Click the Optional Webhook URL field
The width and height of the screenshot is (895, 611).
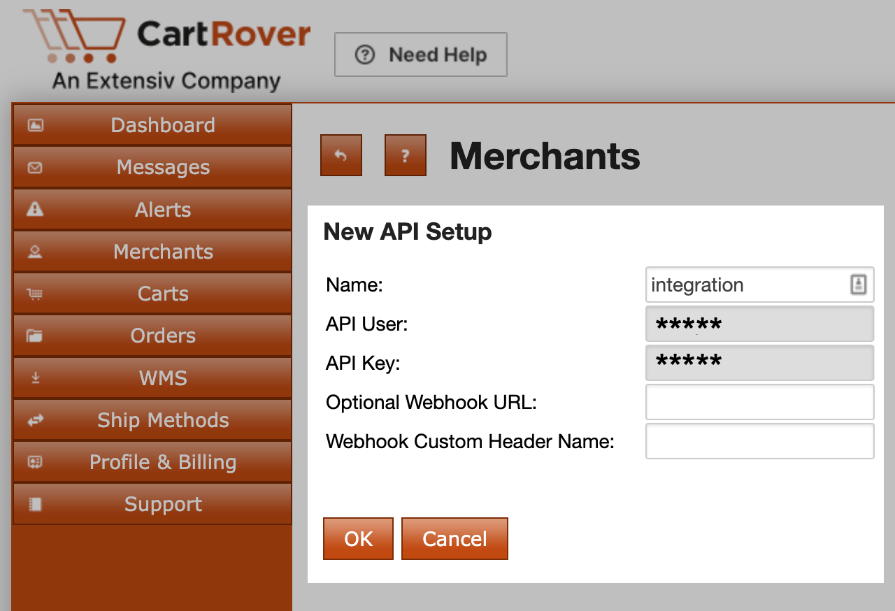pyautogui.click(x=759, y=402)
